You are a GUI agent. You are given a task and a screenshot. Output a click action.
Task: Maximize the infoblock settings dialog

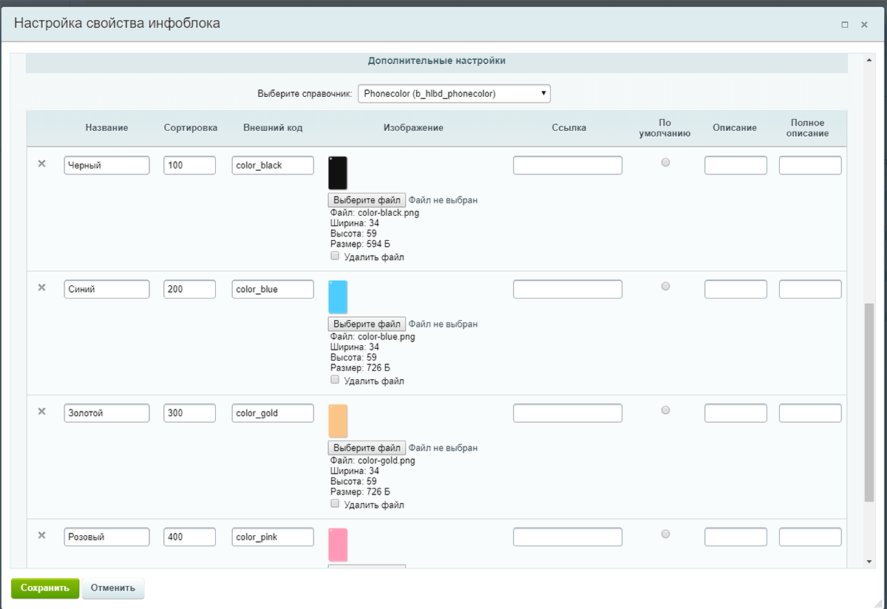point(845,24)
